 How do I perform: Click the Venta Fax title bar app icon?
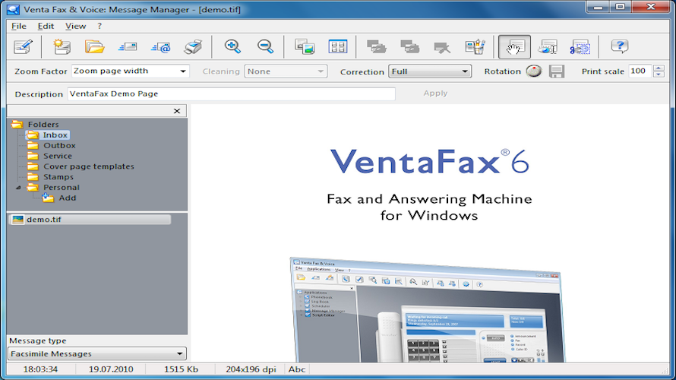click(14, 9)
